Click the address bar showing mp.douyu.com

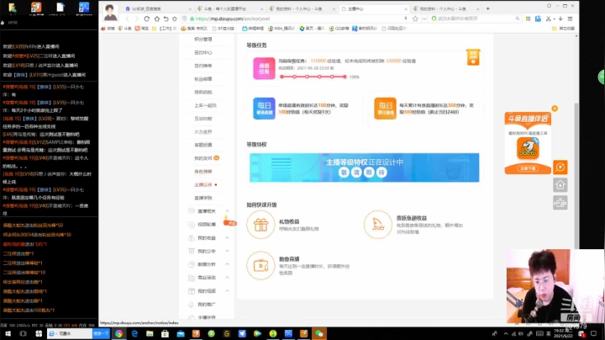(x=297, y=19)
